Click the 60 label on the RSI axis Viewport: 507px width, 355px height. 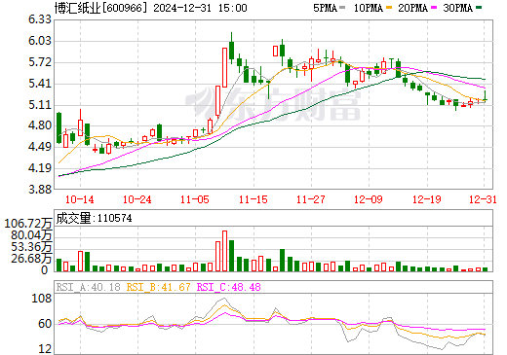pyautogui.click(x=45, y=324)
